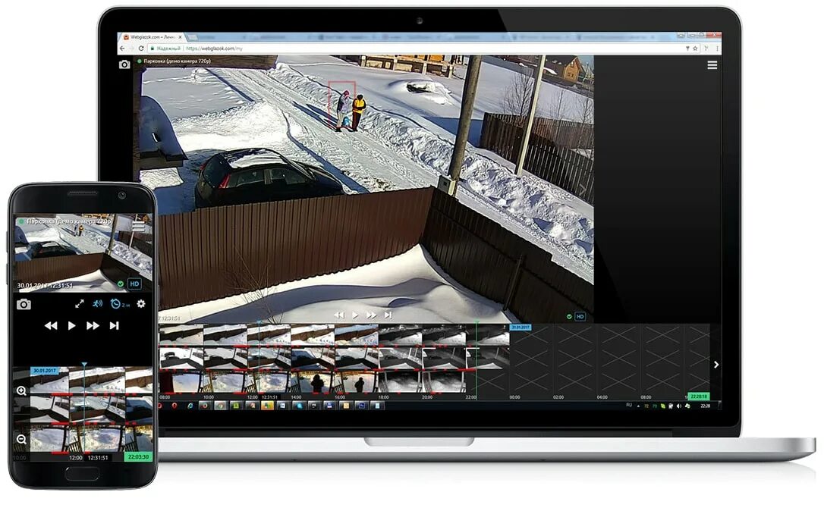Screen dimensions: 824x511
Task: Click the RU language indicator in the taskbar
Action: click(629, 405)
